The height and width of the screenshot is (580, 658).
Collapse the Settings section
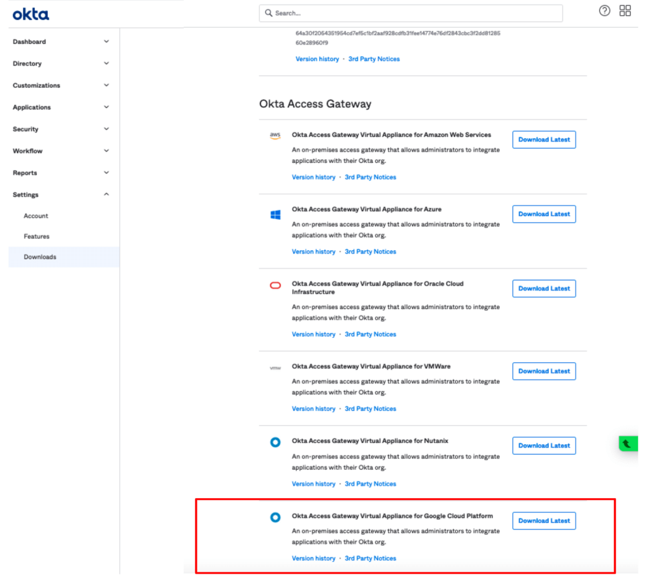[x=106, y=195]
